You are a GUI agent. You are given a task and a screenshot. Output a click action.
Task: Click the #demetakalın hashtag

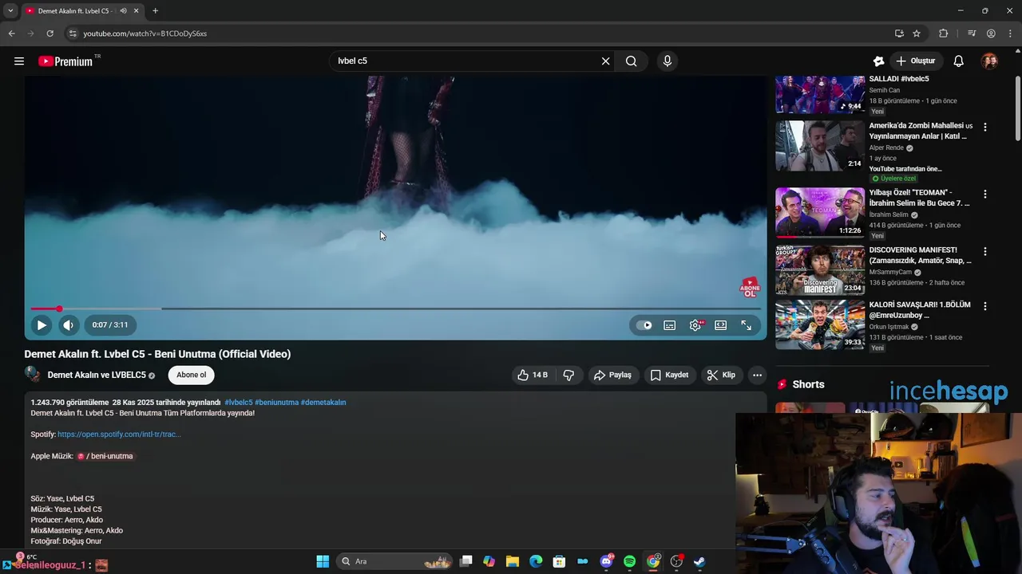pos(323,403)
